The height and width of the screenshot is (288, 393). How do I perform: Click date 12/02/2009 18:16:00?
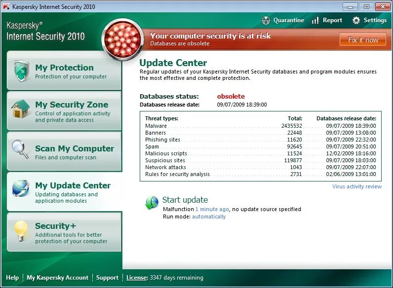pyautogui.click(x=351, y=153)
